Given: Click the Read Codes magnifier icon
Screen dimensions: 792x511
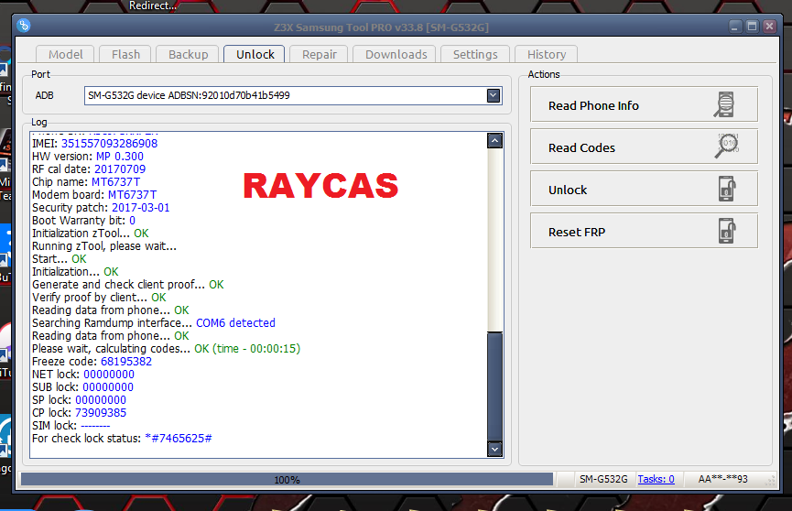Looking at the screenshot, I should point(726,147).
